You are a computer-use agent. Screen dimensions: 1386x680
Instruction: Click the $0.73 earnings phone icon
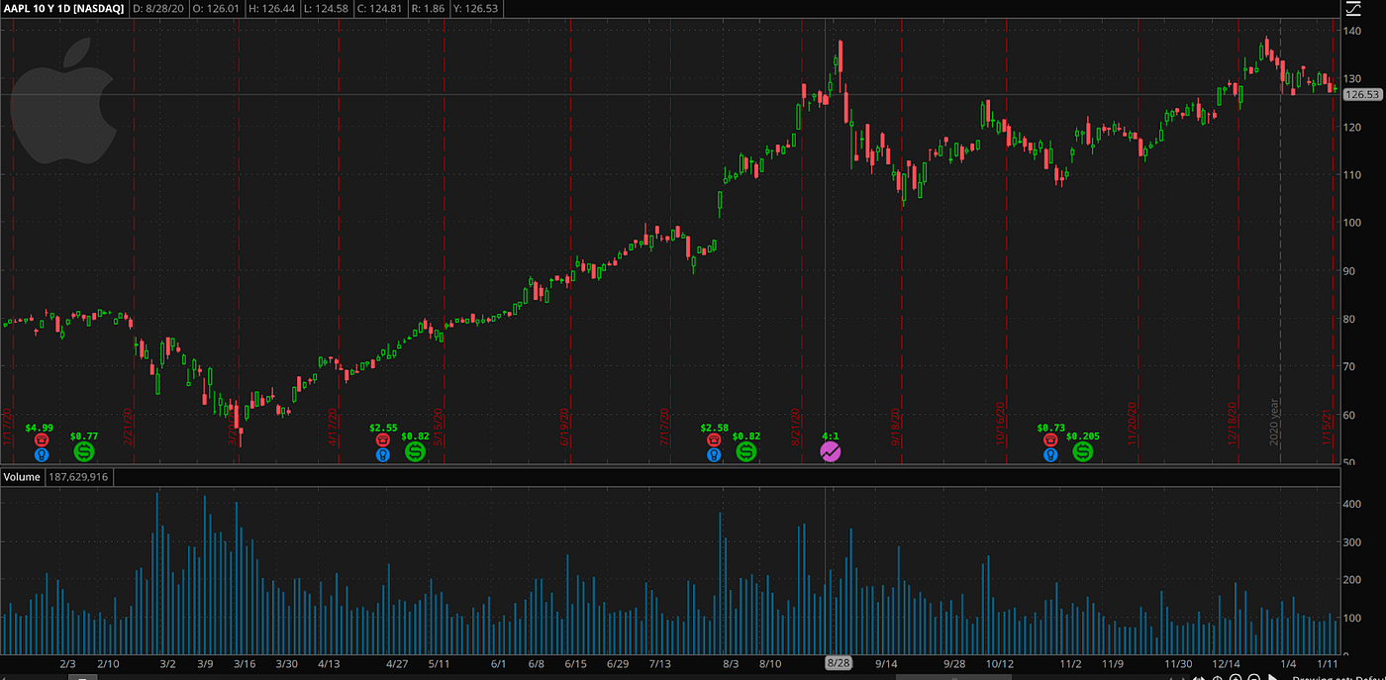pyautogui.click(x=1050, y=439)
